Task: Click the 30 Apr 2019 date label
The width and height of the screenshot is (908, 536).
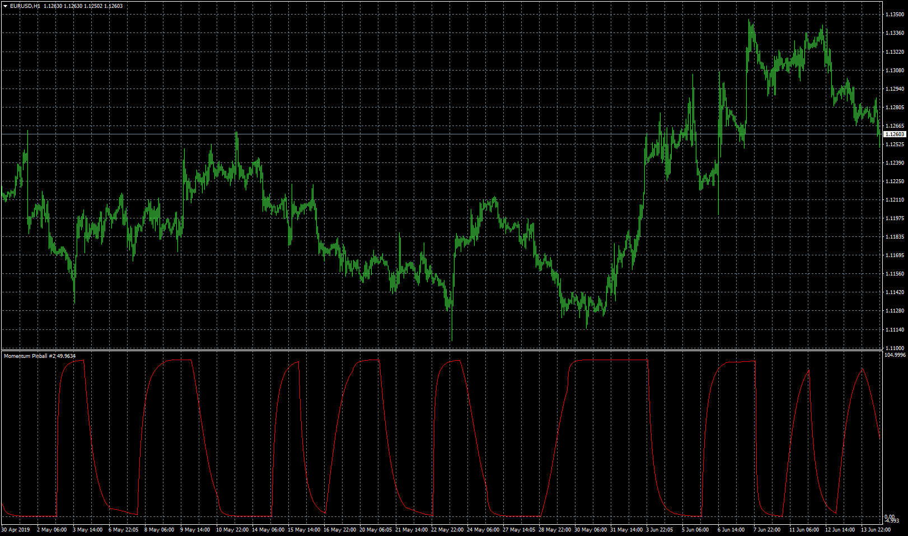Action: pos(16,530)
